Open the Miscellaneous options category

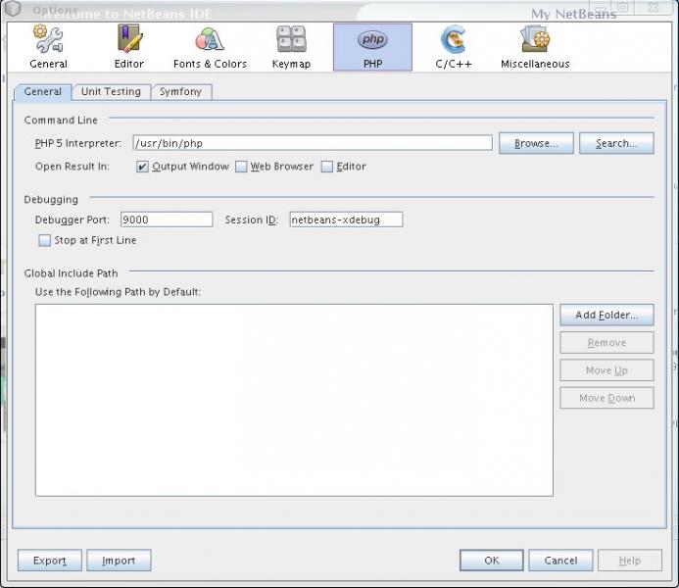pos(535,47)
